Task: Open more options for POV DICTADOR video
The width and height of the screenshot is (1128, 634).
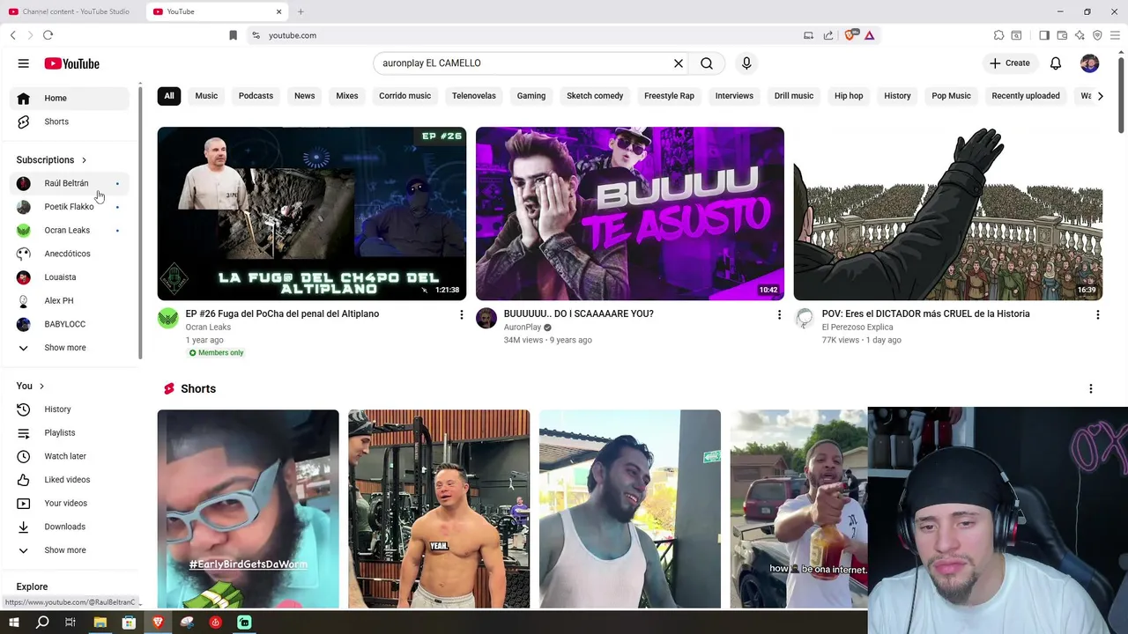Action: coord(1097,314)
